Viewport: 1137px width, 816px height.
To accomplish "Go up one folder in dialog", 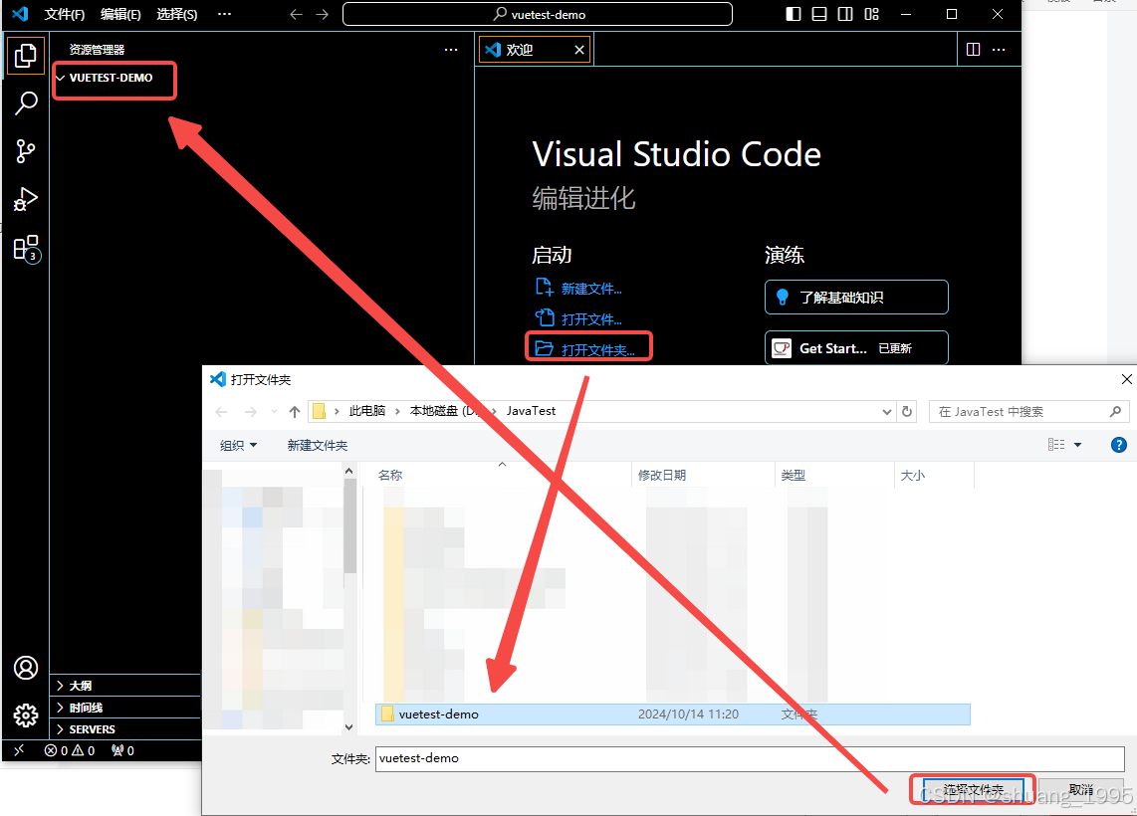I will [x=295, y=412].
